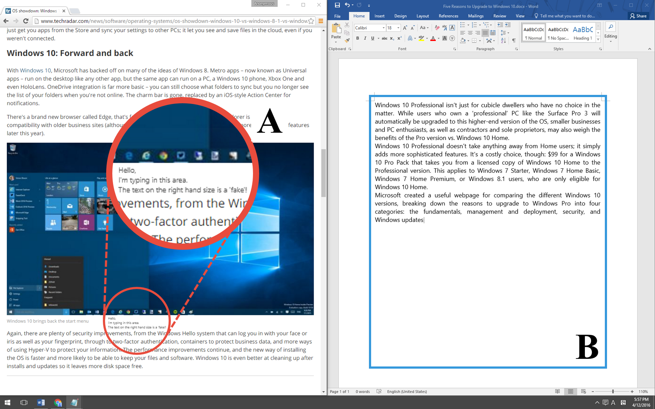
Task: Open the Calibri font name dropdown
Action: [383, 28]
